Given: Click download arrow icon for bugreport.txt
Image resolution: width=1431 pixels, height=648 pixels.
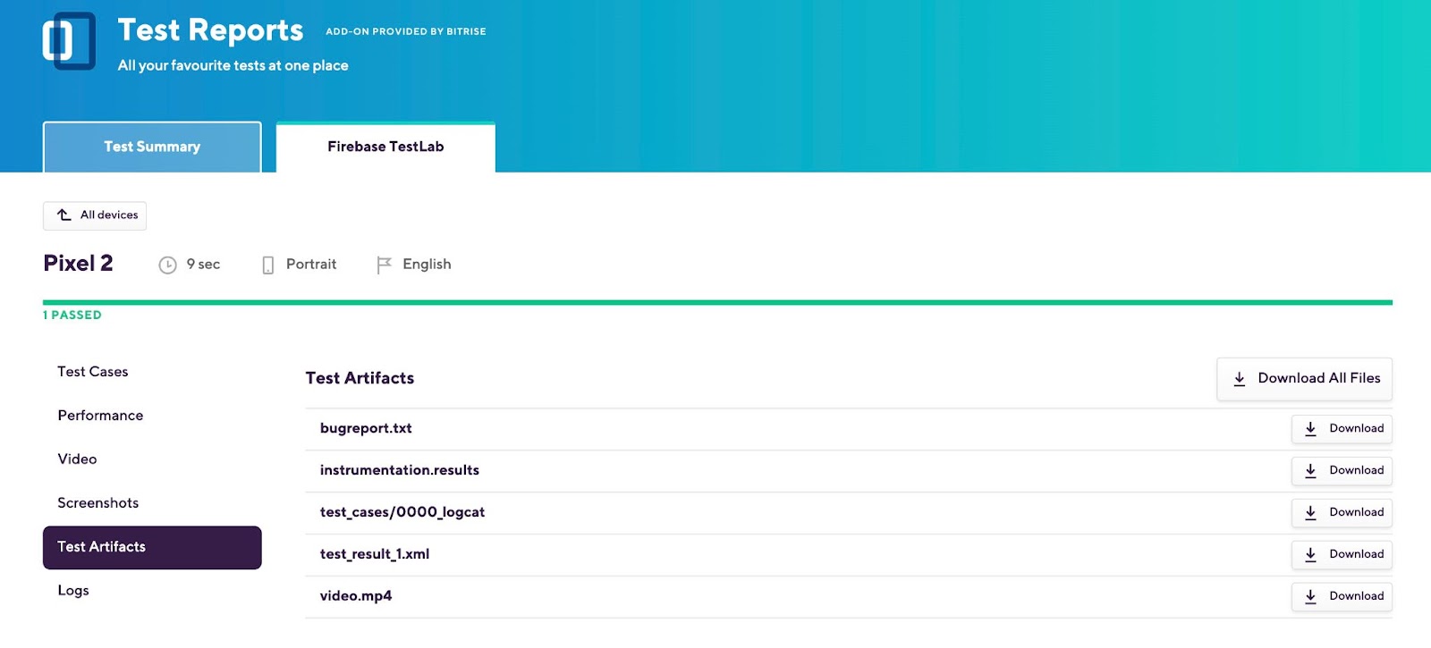Looking at the screenshot, I should tap(1310, 429).
